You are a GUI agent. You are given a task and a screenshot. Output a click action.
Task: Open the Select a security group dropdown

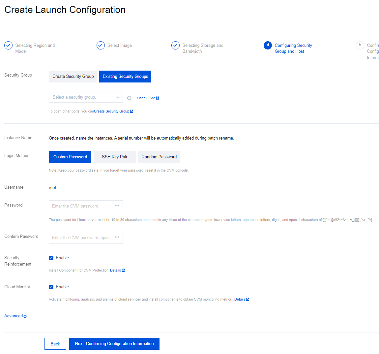pyautogui.click(x=86, y=97)
